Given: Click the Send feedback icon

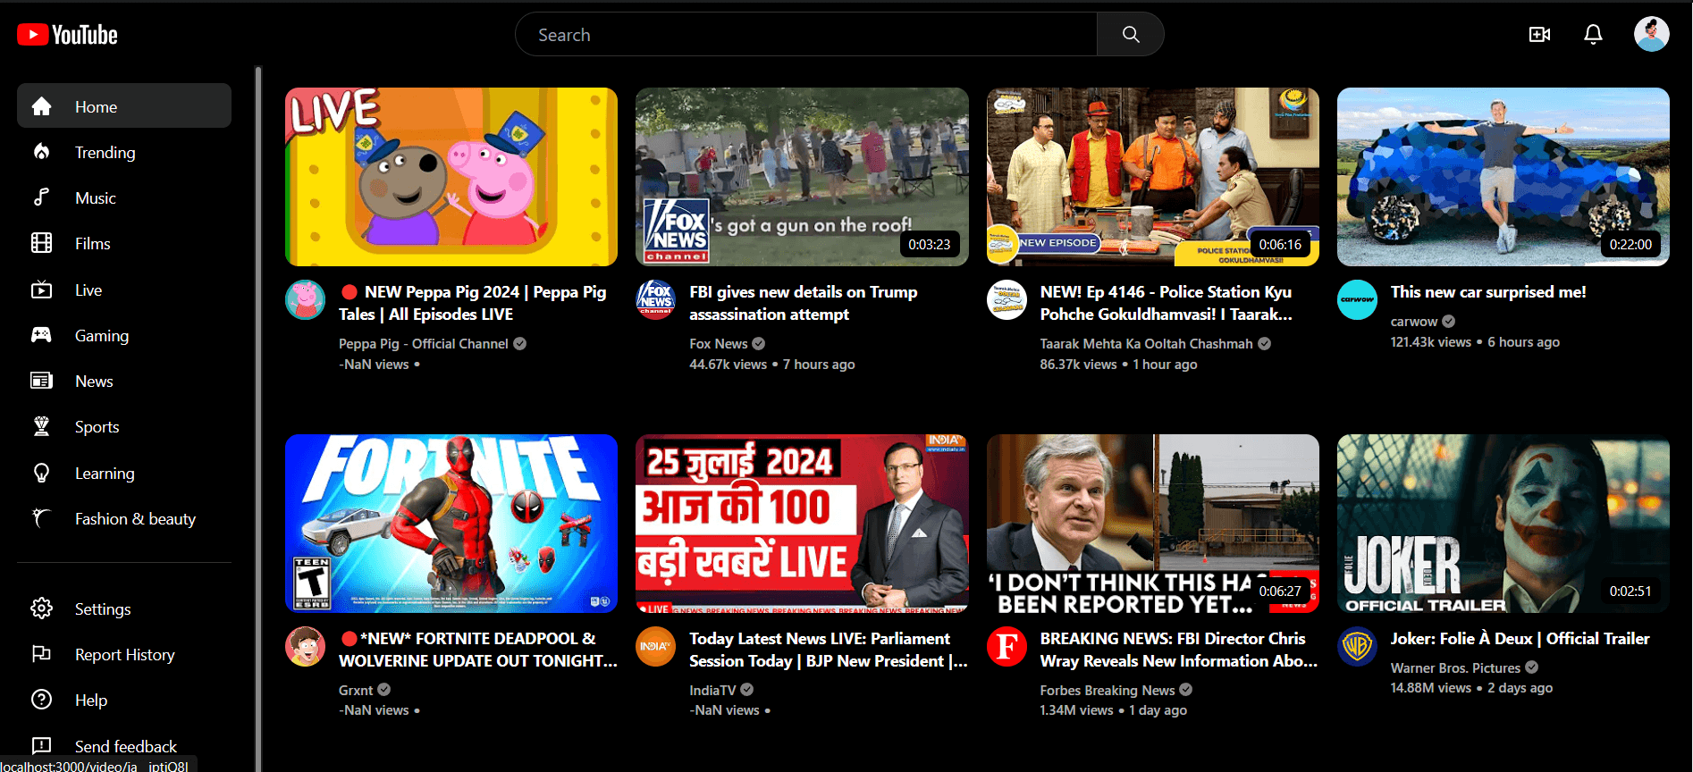Looking at the screenshot, I should [x=41, y=745].
